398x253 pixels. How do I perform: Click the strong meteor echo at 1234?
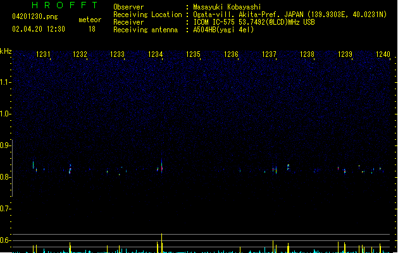click(x=162, y=166)
